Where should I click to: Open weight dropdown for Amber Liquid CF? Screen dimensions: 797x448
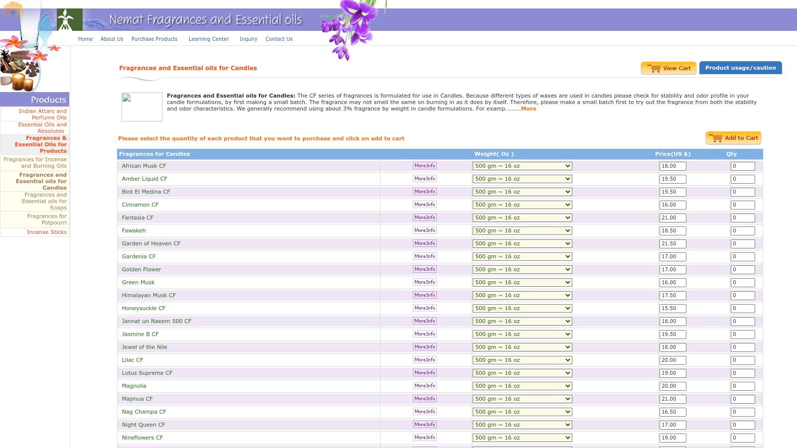tap(522, 179)
